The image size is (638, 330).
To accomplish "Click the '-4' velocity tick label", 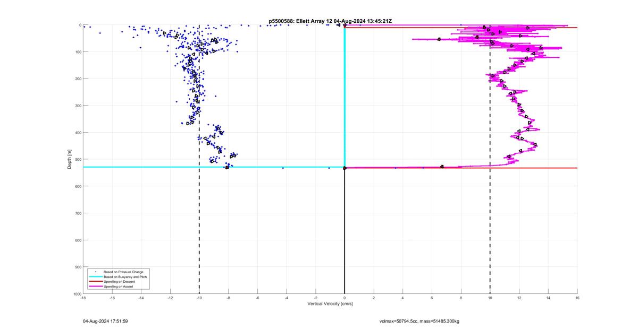I will coord(287,298).
